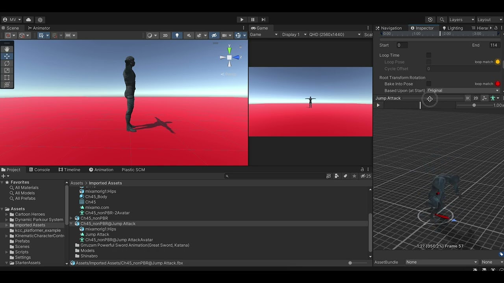
Task: Search assets by label
Action: pos(345,176)
